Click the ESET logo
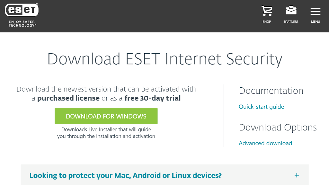The image size is (329, 185). tap(22, 10)
